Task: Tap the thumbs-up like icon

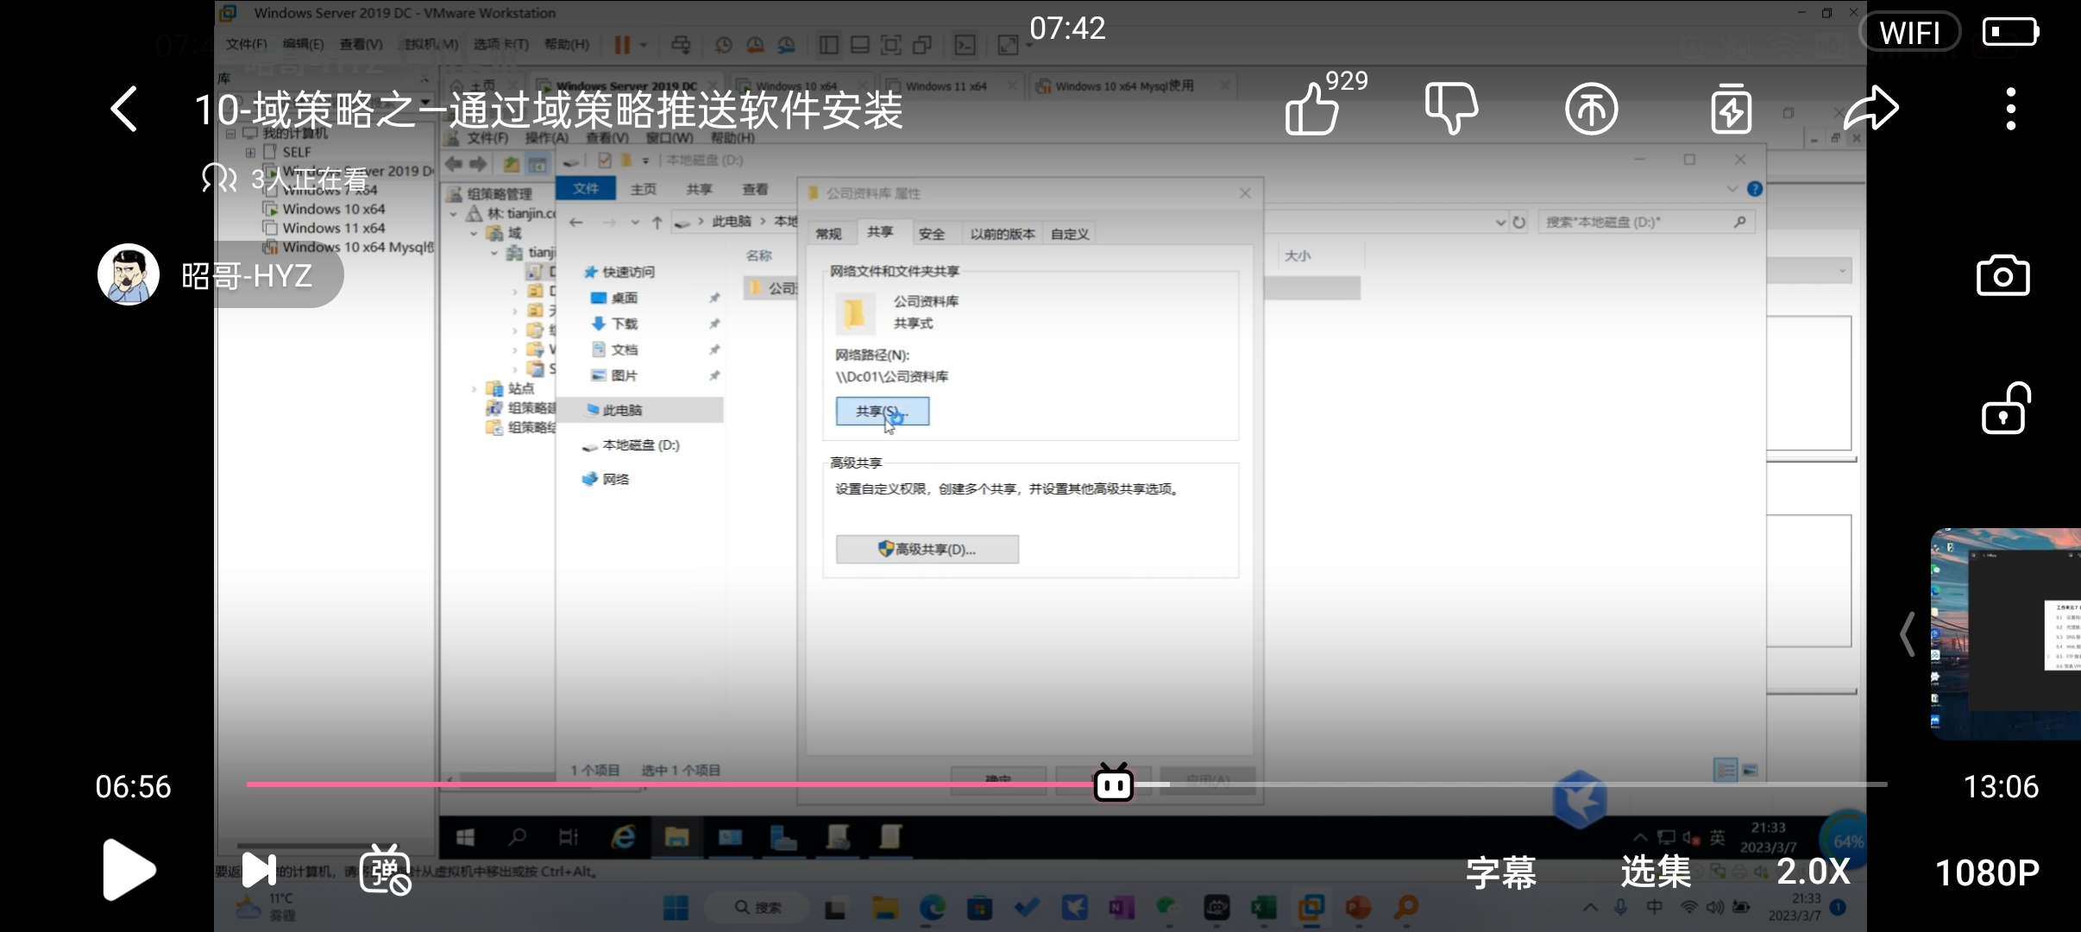Action: 1311,110
